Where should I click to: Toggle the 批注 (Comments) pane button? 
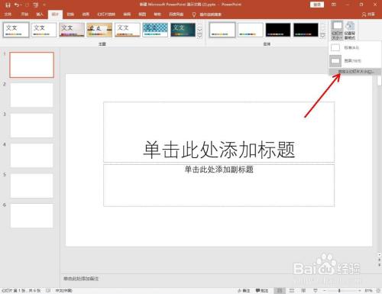point(262,290)
